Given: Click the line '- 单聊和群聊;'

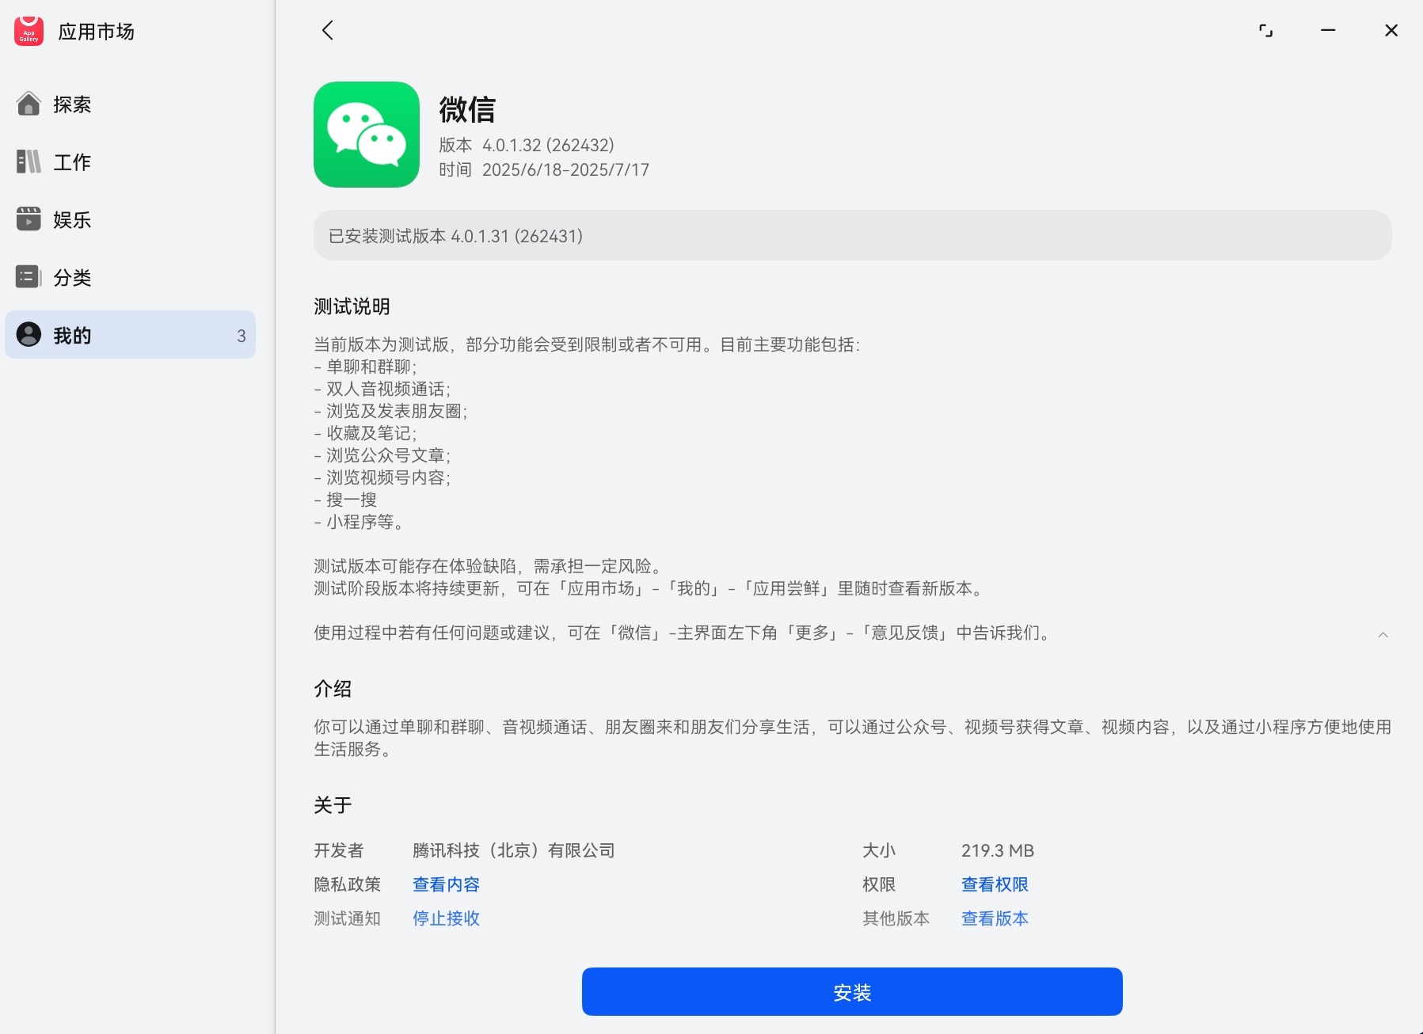Looking at the screenshot, I should (x=365, y=367).
